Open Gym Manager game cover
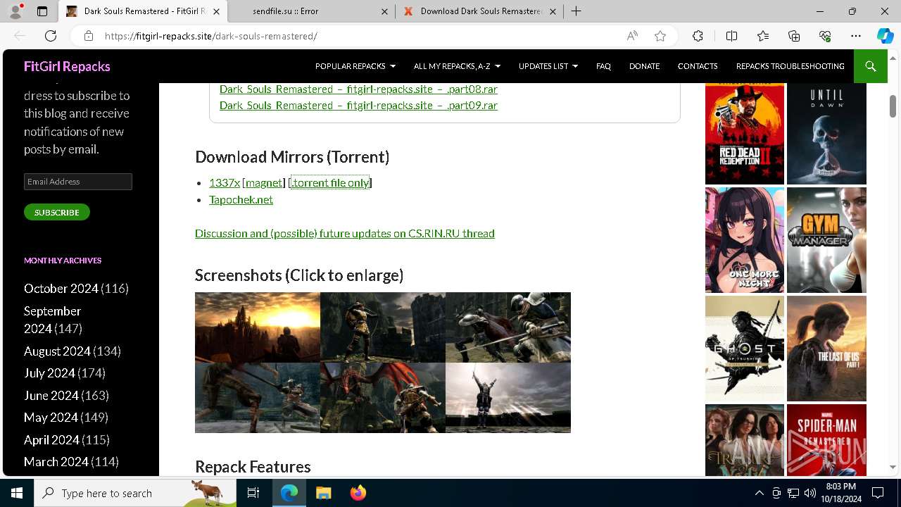The image size is (901, 507). [x=826, y=240]
